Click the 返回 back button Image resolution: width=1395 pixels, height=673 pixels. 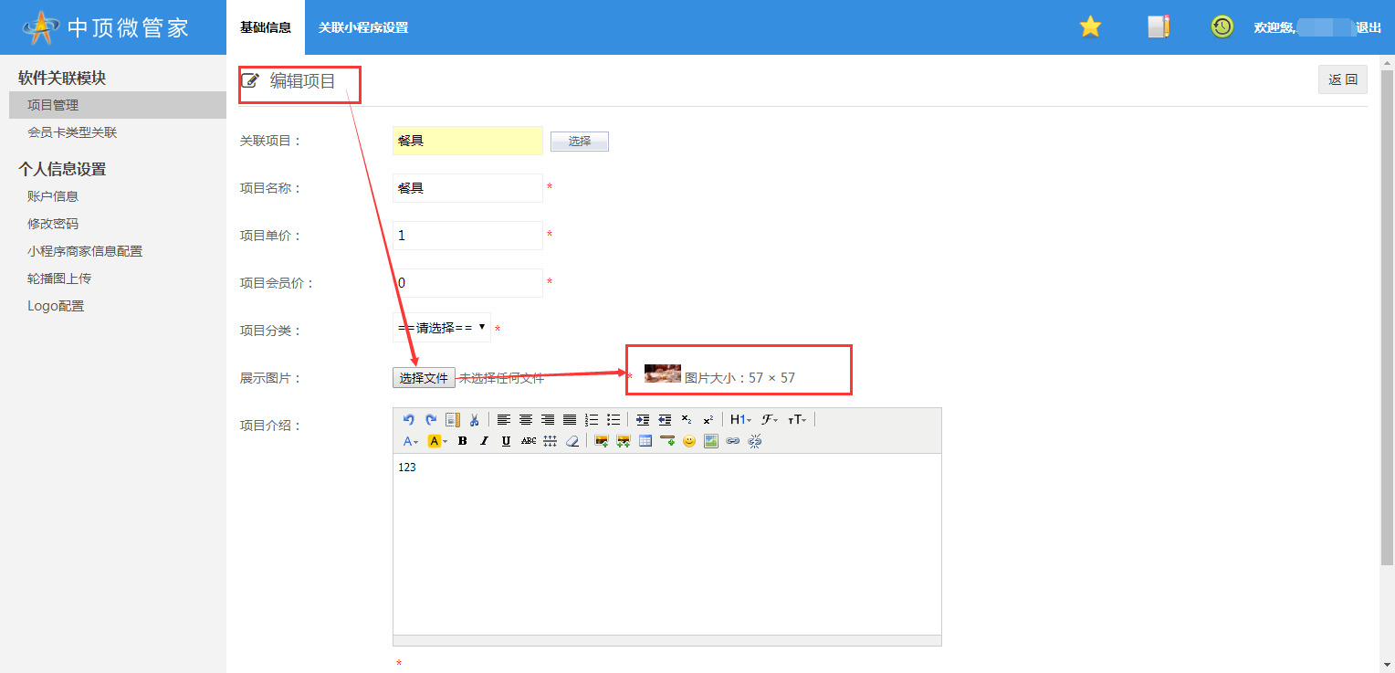click(x=1342, y=79)
